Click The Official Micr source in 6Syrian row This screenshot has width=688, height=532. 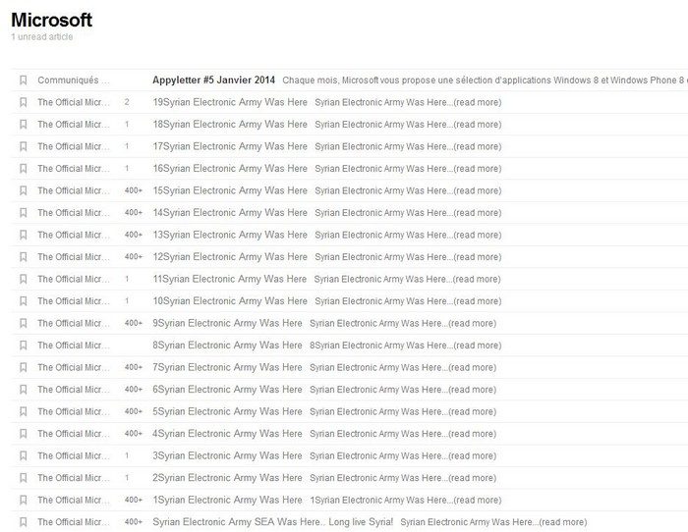pos(74,390)
